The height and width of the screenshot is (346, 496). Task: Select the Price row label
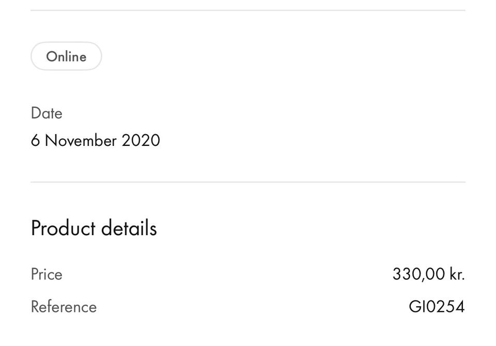(47, 274)
